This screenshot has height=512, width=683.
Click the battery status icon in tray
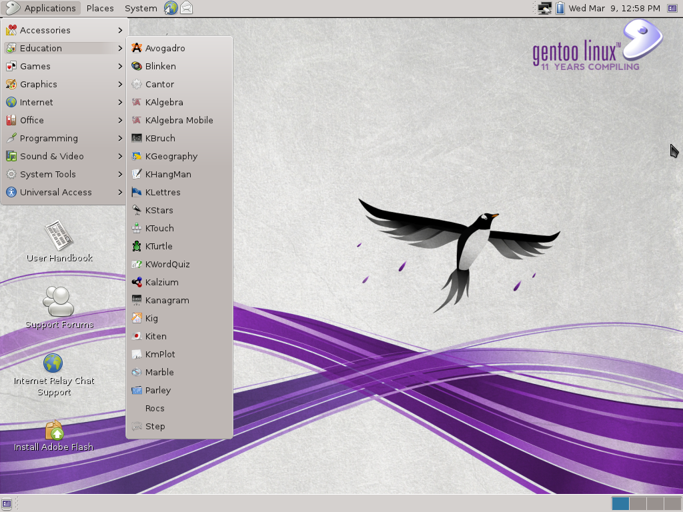(561, 8)
